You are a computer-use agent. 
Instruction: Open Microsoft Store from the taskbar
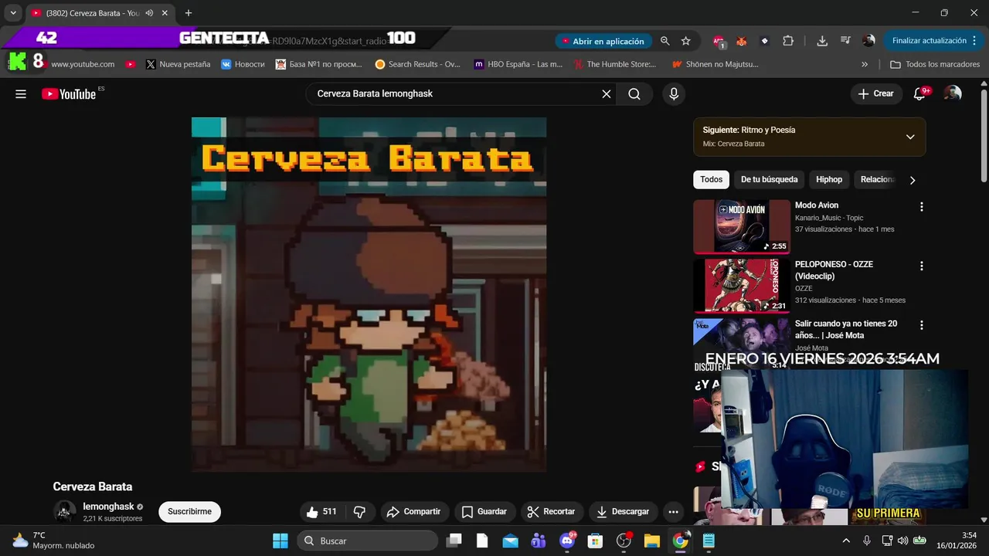click(x=595, y=541)
